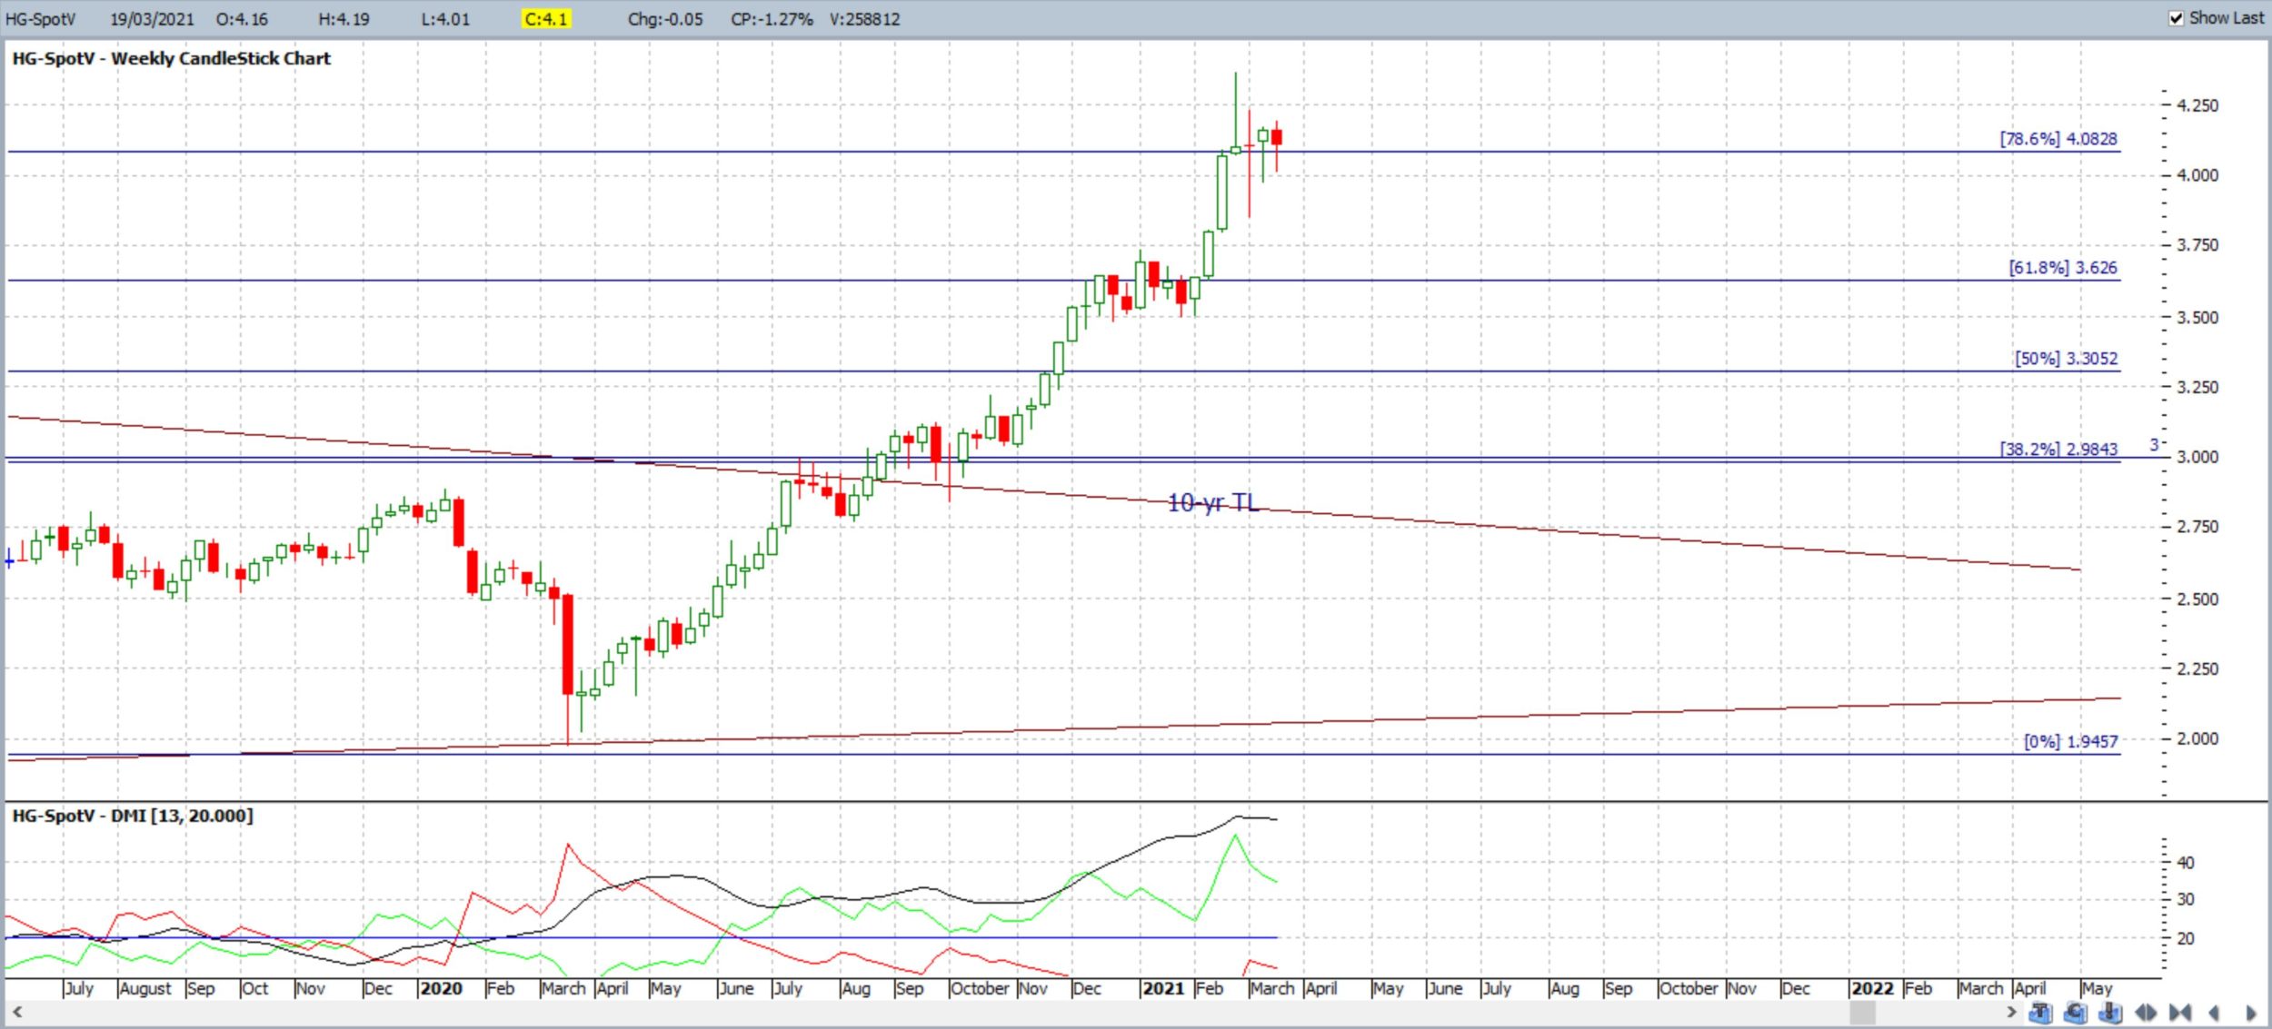This screenshot has height=1029, width=2272.
Task: Click the O:4.16 open value
Action: click(x=242, y=19)
